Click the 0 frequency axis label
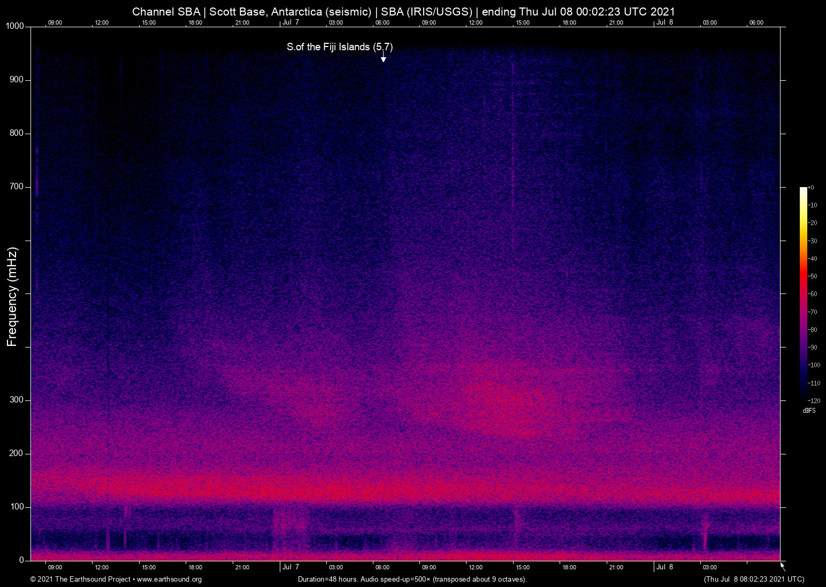The height and width of the screenshot is (587, 826). [22, 560]
